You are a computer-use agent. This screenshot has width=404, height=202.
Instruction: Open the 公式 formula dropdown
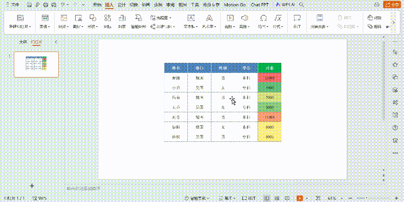pyautogui.click(x=278, y=27)
